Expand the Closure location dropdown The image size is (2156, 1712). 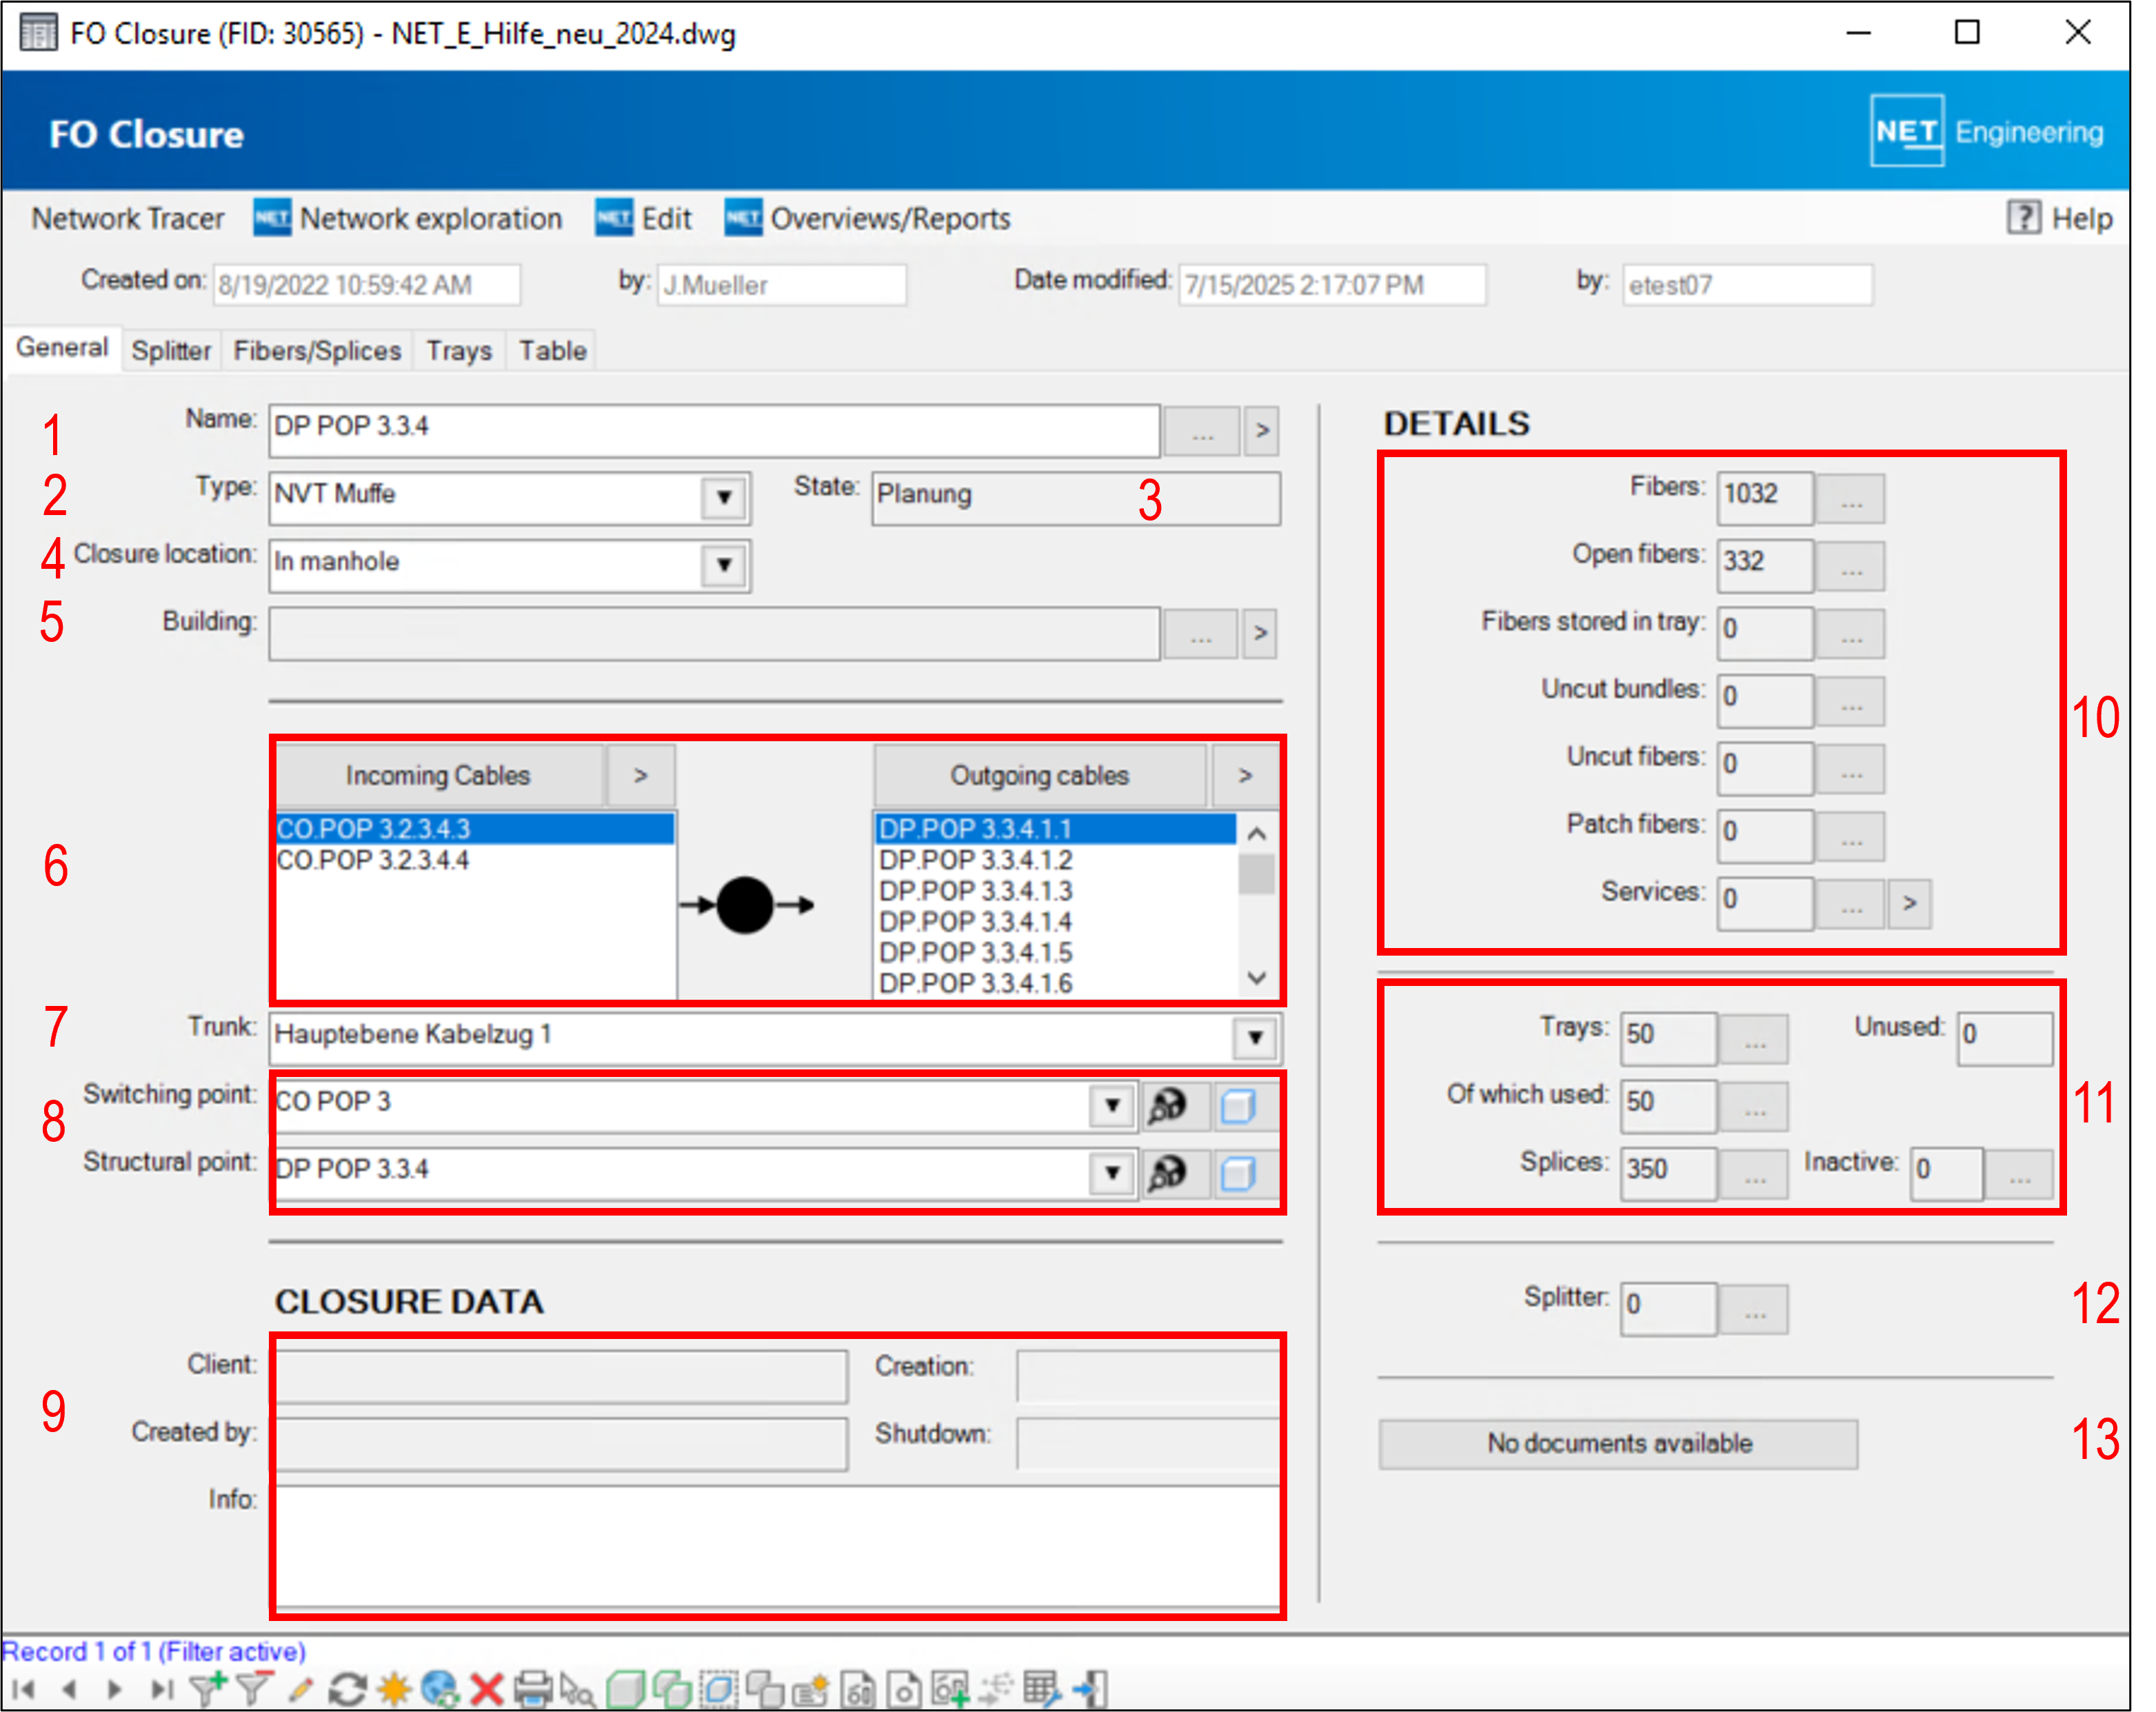click(x=724, y=565)
